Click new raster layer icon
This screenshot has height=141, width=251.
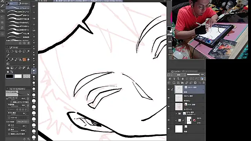174,83
